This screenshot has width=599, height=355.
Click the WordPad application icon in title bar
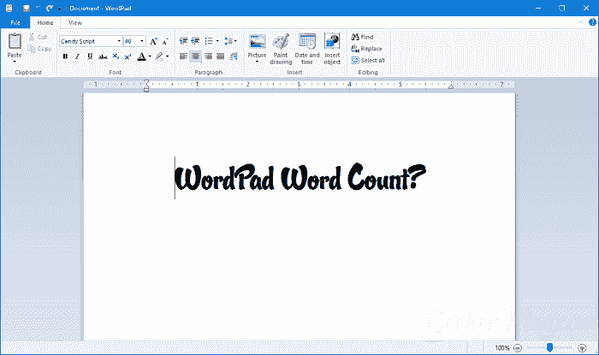click(9, 8)
